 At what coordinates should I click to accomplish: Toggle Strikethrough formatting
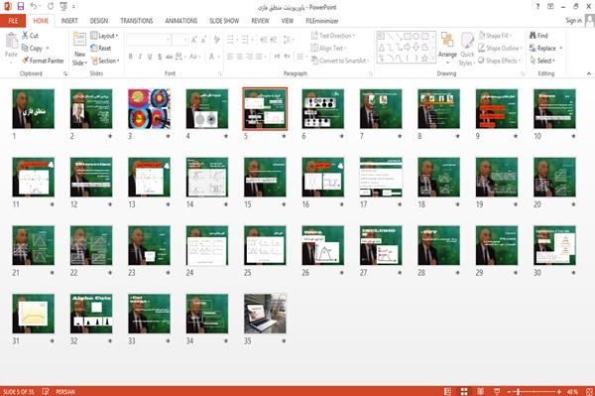pos(169,57)
